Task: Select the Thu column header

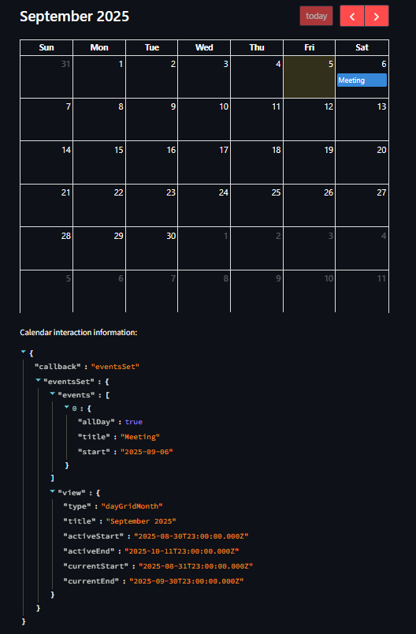Action: click(257, 48)
